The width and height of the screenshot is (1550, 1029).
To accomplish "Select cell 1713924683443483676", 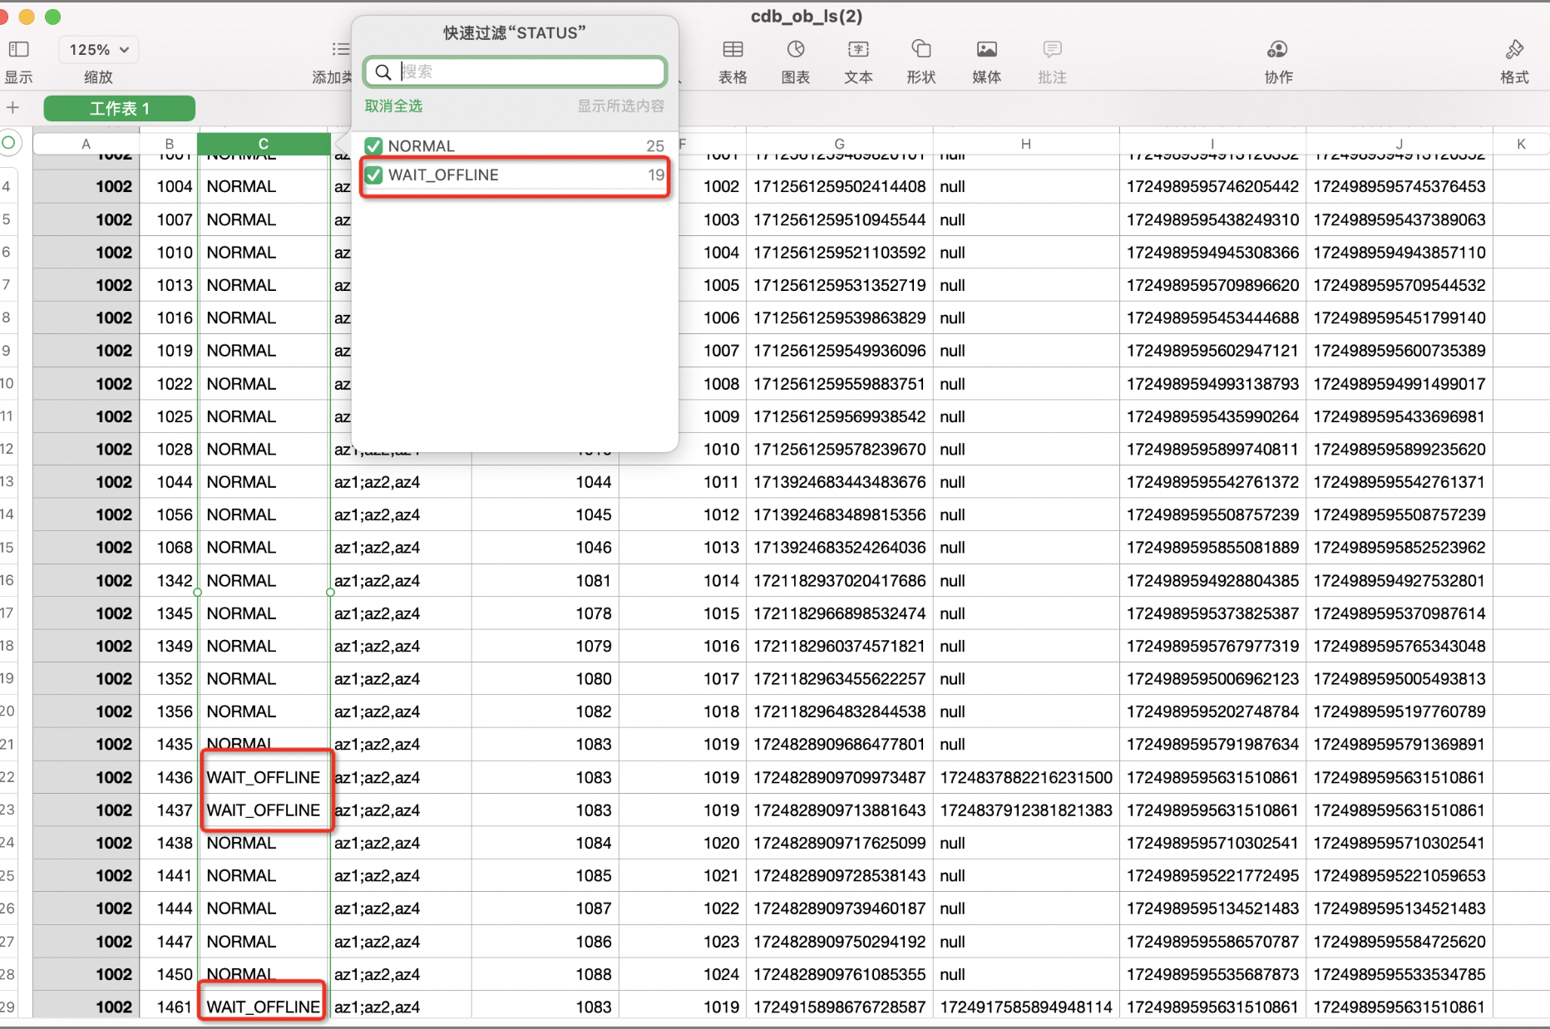I will pyautogui.click(x=840, y=482).
